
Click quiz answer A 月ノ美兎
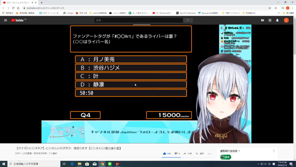tap(131, 59)
